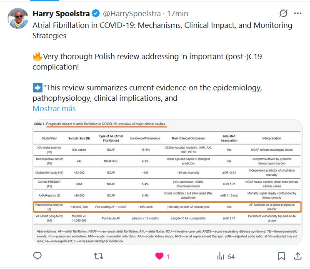Toggle the red heart like

(x=159, y=256)
